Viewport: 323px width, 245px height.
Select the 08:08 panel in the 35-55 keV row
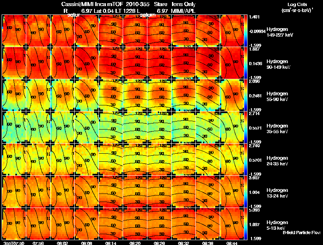click(86, 128)
